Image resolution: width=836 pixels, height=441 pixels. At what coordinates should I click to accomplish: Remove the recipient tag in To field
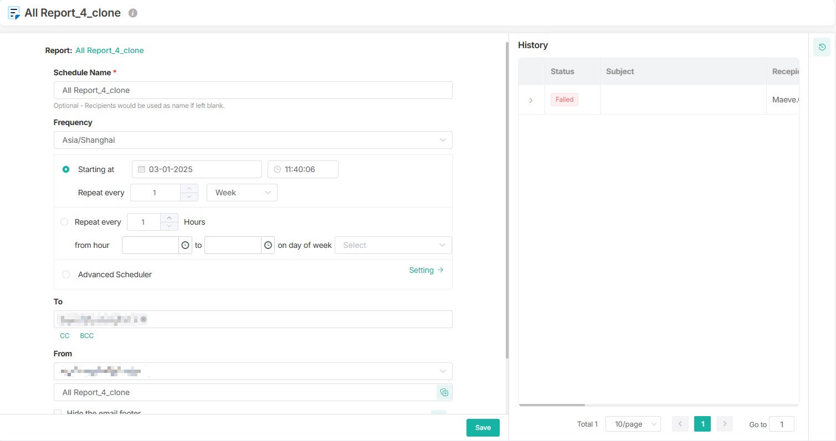tap(143, 319)
